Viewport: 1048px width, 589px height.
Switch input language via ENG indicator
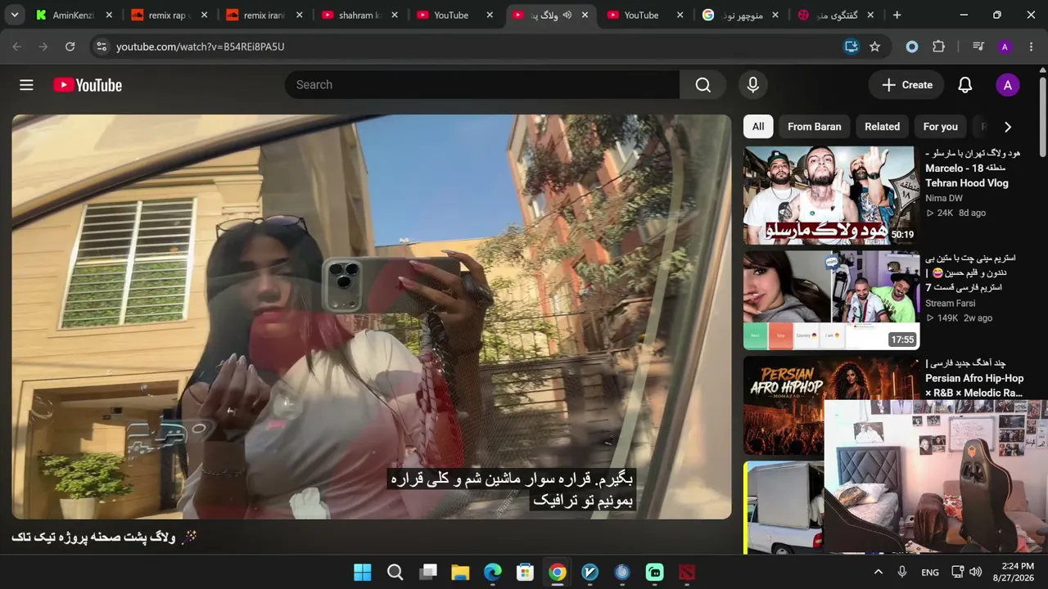tap(930, 572)
